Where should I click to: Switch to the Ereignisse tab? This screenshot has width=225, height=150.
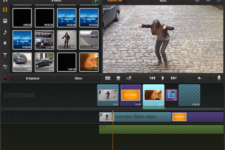pyautogui.click(x=33, y=78)
